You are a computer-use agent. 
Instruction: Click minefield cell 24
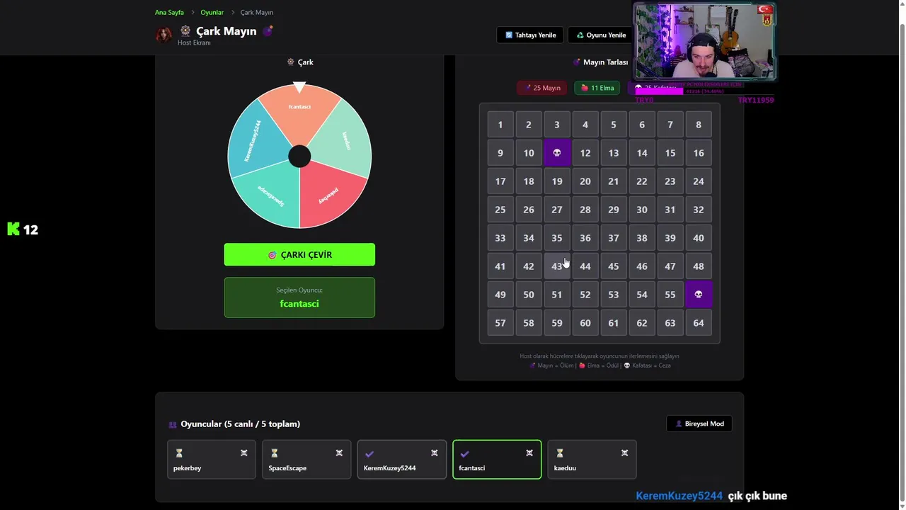tap(699, 181)
